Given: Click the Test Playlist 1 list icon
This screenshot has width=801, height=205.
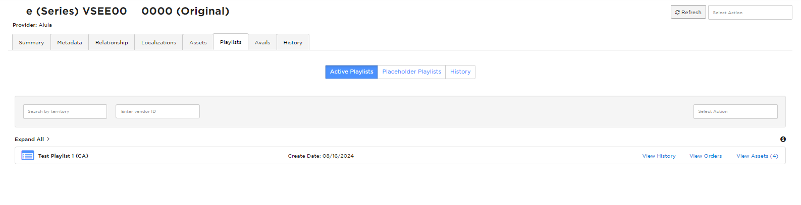Looking at the screenshot, I should 28,156.
